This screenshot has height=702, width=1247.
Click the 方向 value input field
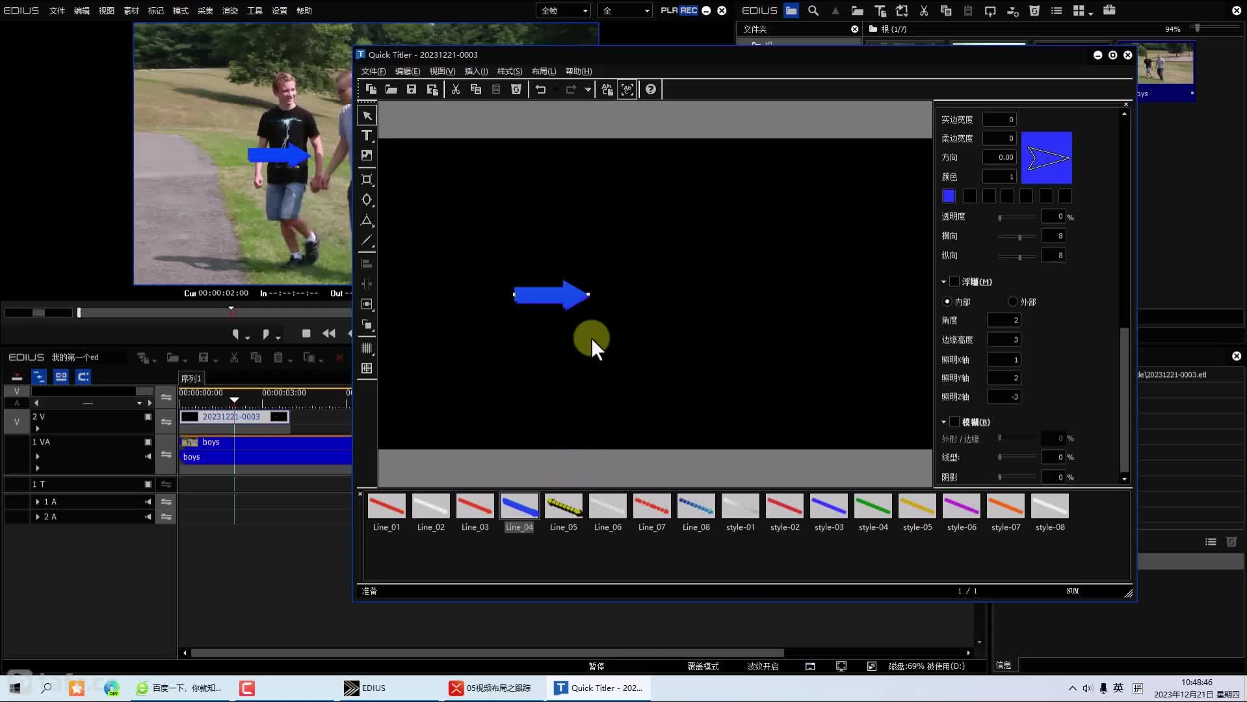(999, 157)
